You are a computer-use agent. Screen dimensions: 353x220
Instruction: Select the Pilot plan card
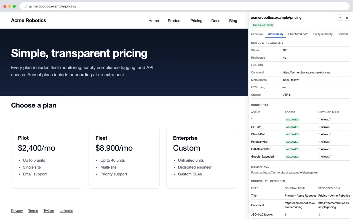[47, 158]
